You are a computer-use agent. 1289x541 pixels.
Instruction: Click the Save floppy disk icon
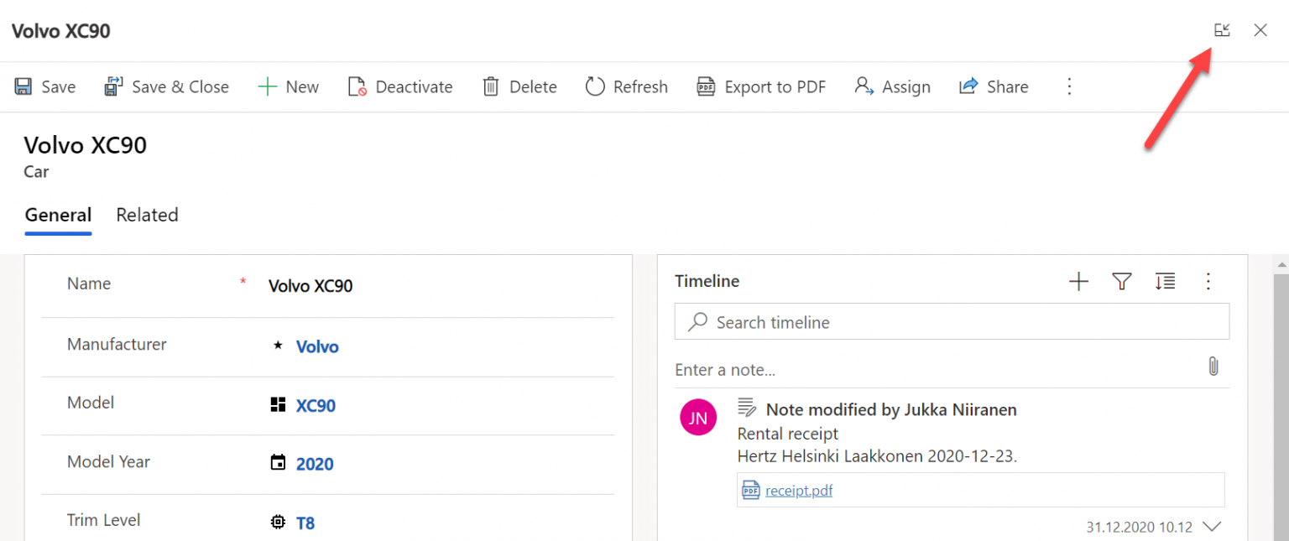click(x=23, y=86)
